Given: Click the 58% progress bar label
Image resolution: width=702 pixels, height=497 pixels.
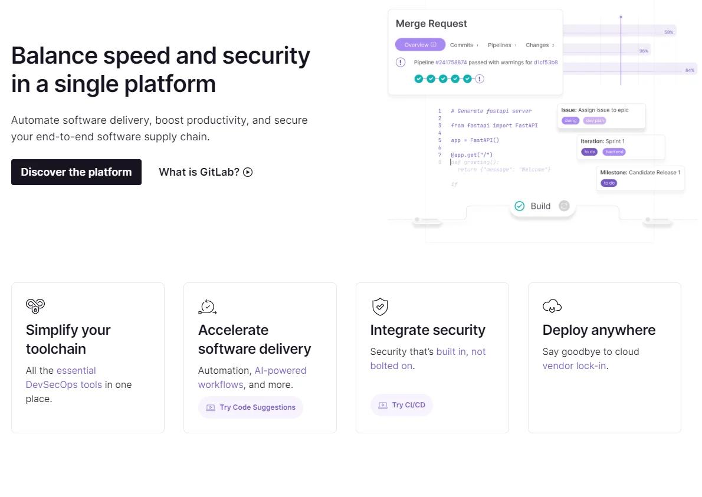Looking at the screenshot, I should (x=668, y=32).
